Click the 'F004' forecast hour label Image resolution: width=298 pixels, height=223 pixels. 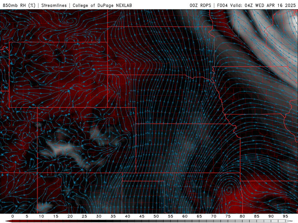222,5
